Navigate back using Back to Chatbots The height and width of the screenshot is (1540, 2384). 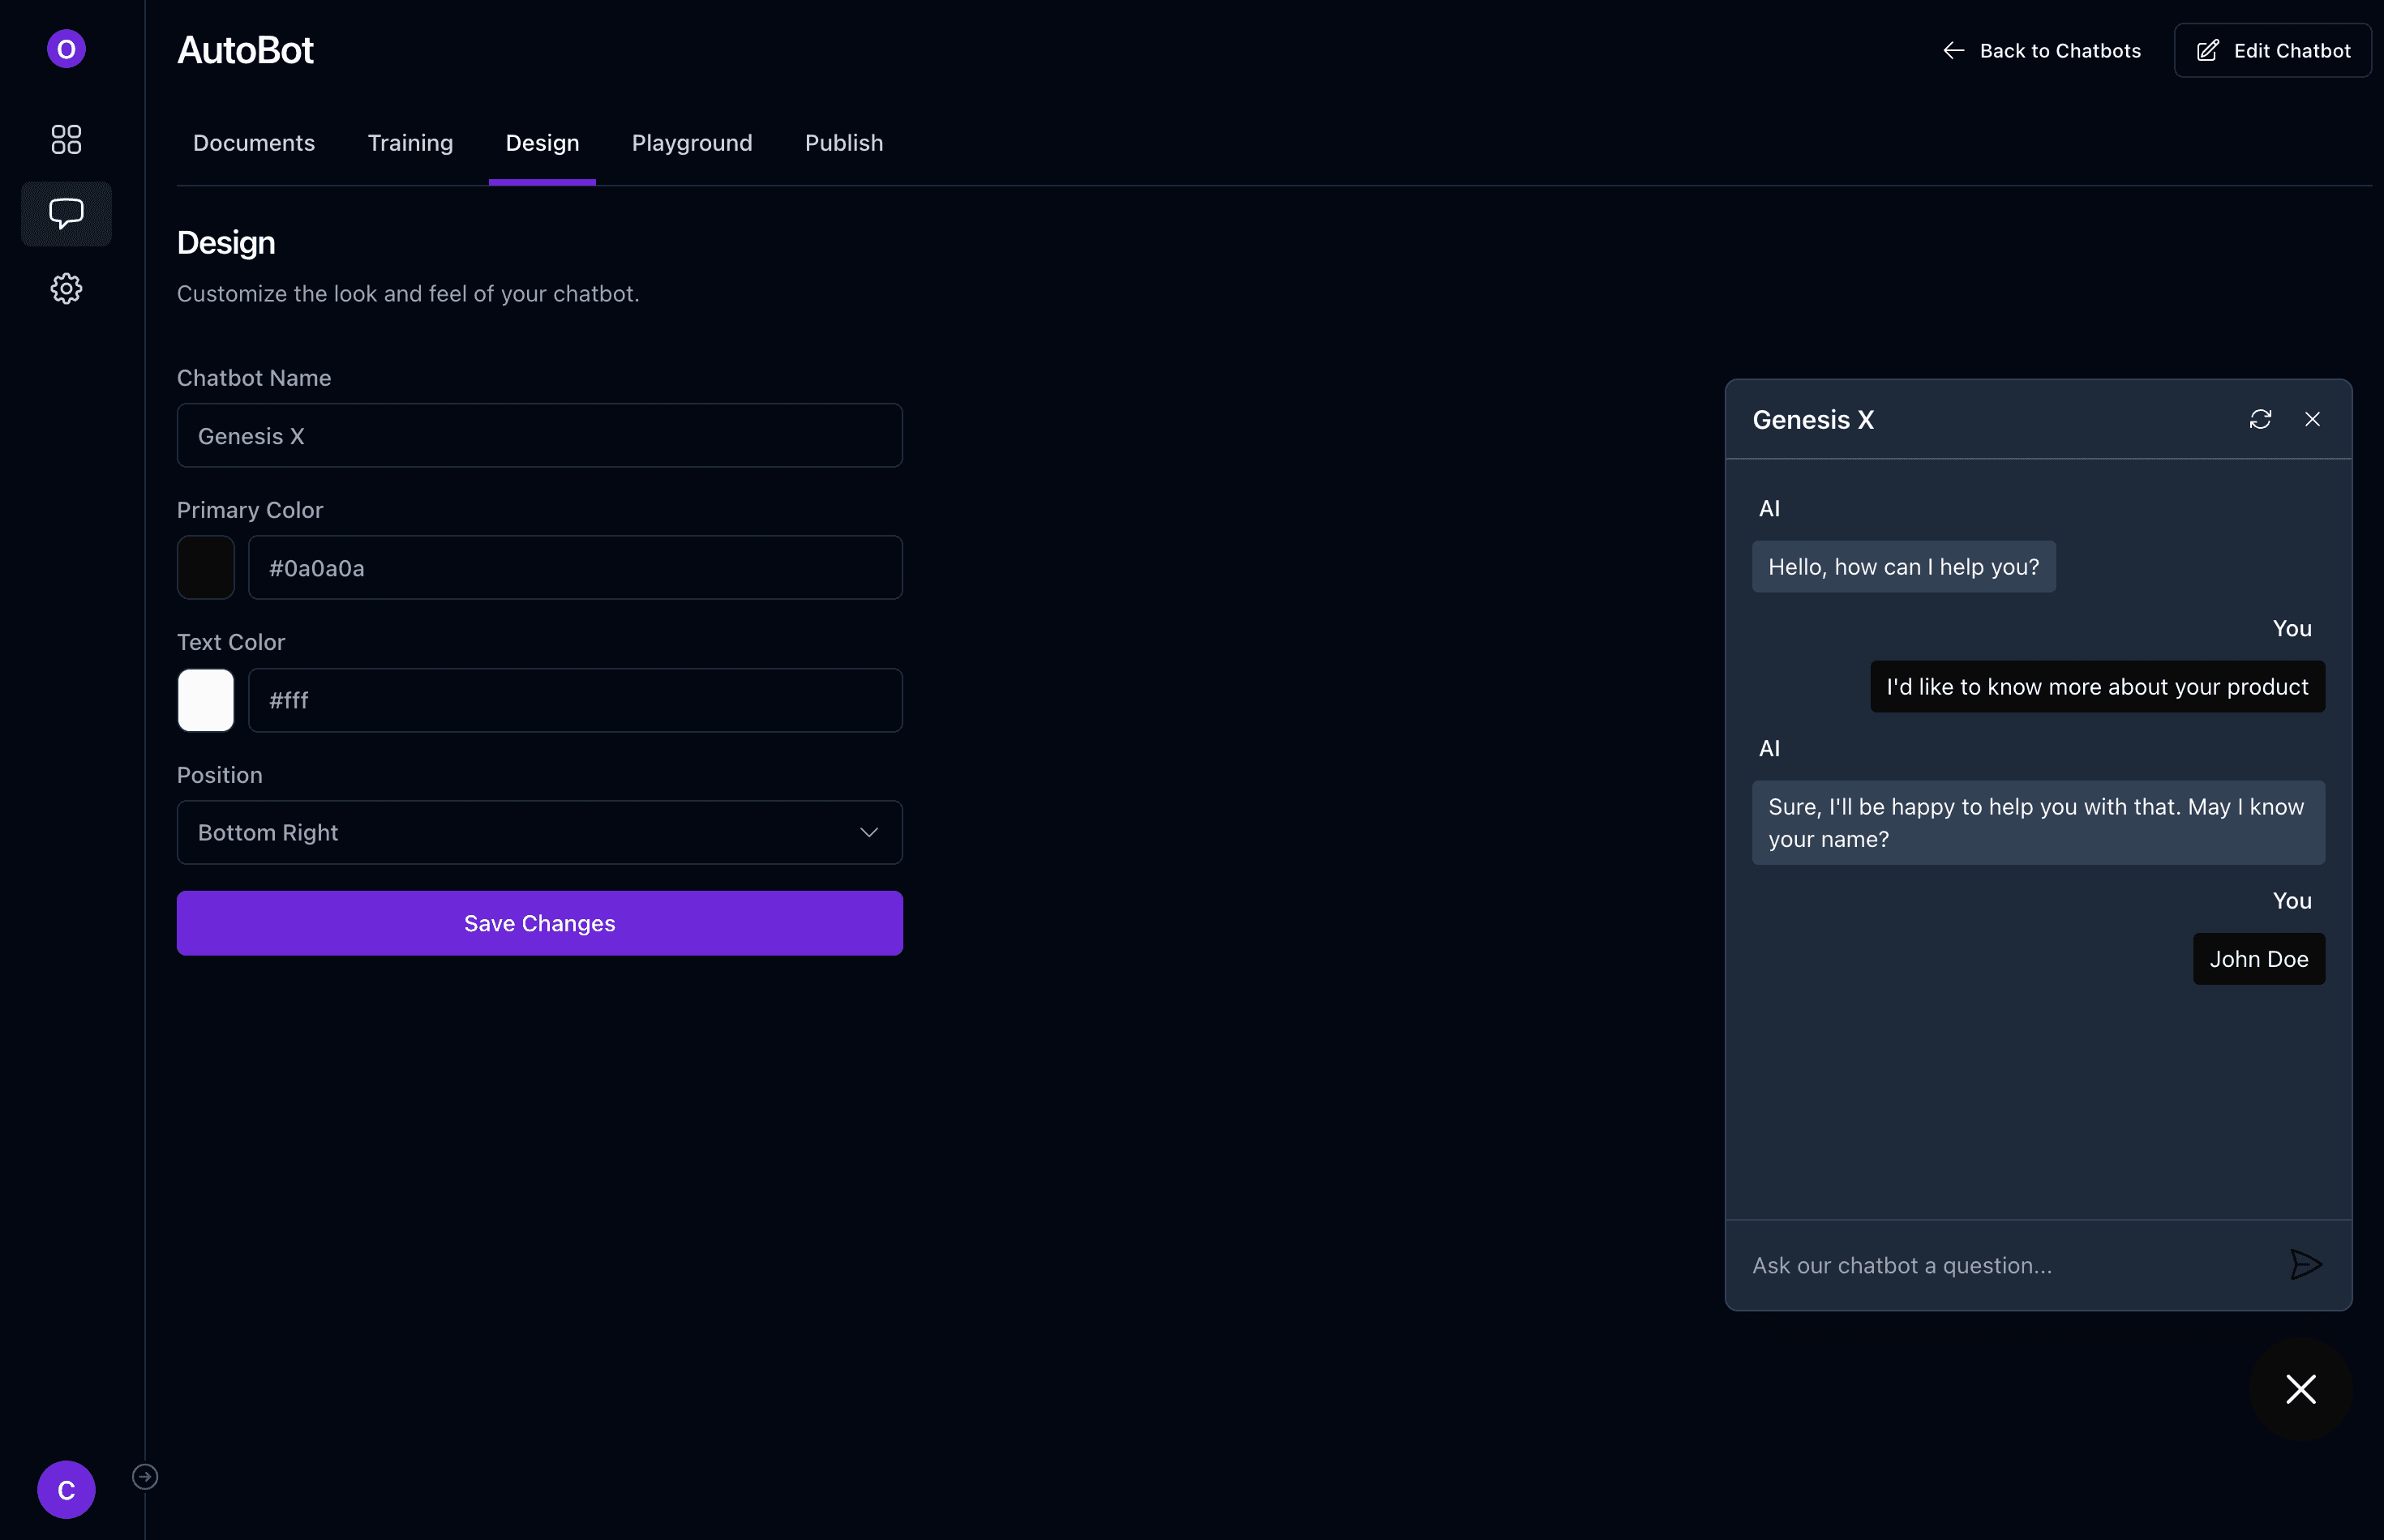point(2041,50)
